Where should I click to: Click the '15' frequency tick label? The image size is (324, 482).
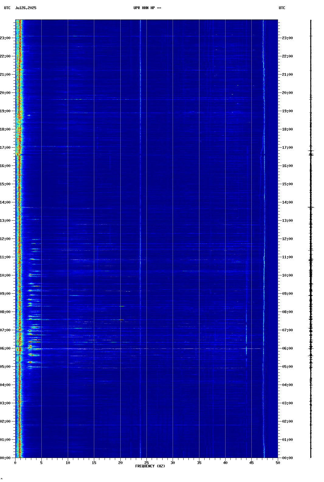point(94,463)
